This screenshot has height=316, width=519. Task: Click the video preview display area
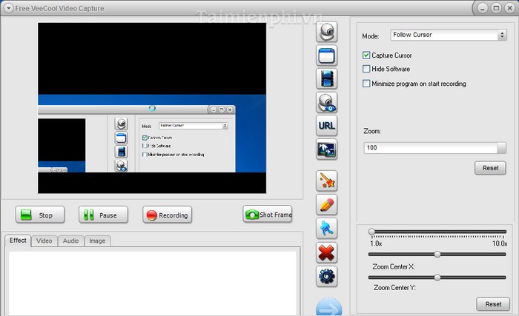pos(152,108)
